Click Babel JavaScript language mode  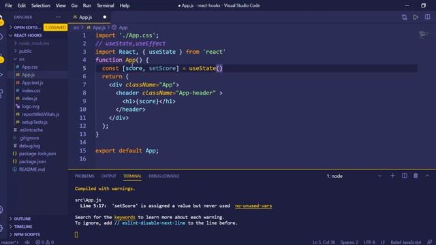406,242
